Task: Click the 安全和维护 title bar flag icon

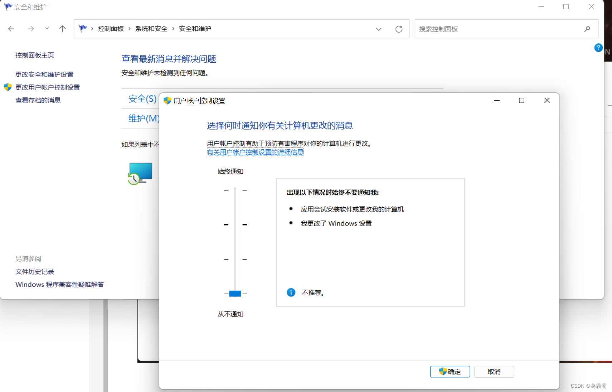Action: tap(8, 6)
